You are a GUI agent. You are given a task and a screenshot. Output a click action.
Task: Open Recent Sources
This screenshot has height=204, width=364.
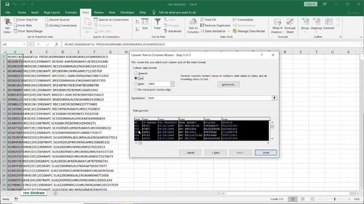tap(57, 20)
